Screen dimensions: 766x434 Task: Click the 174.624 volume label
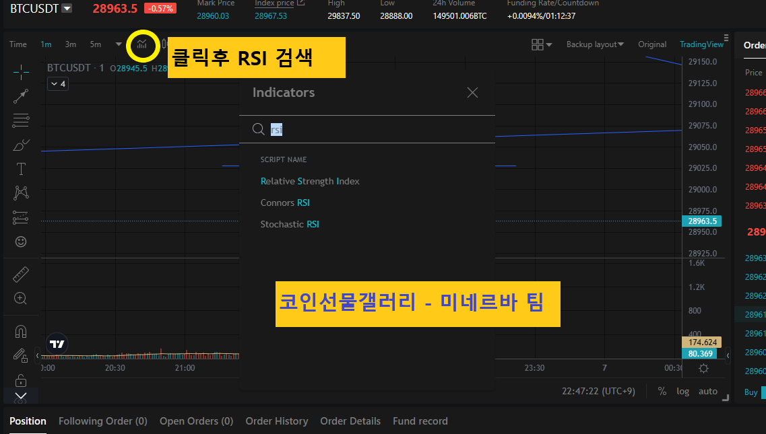click(702, 342)
